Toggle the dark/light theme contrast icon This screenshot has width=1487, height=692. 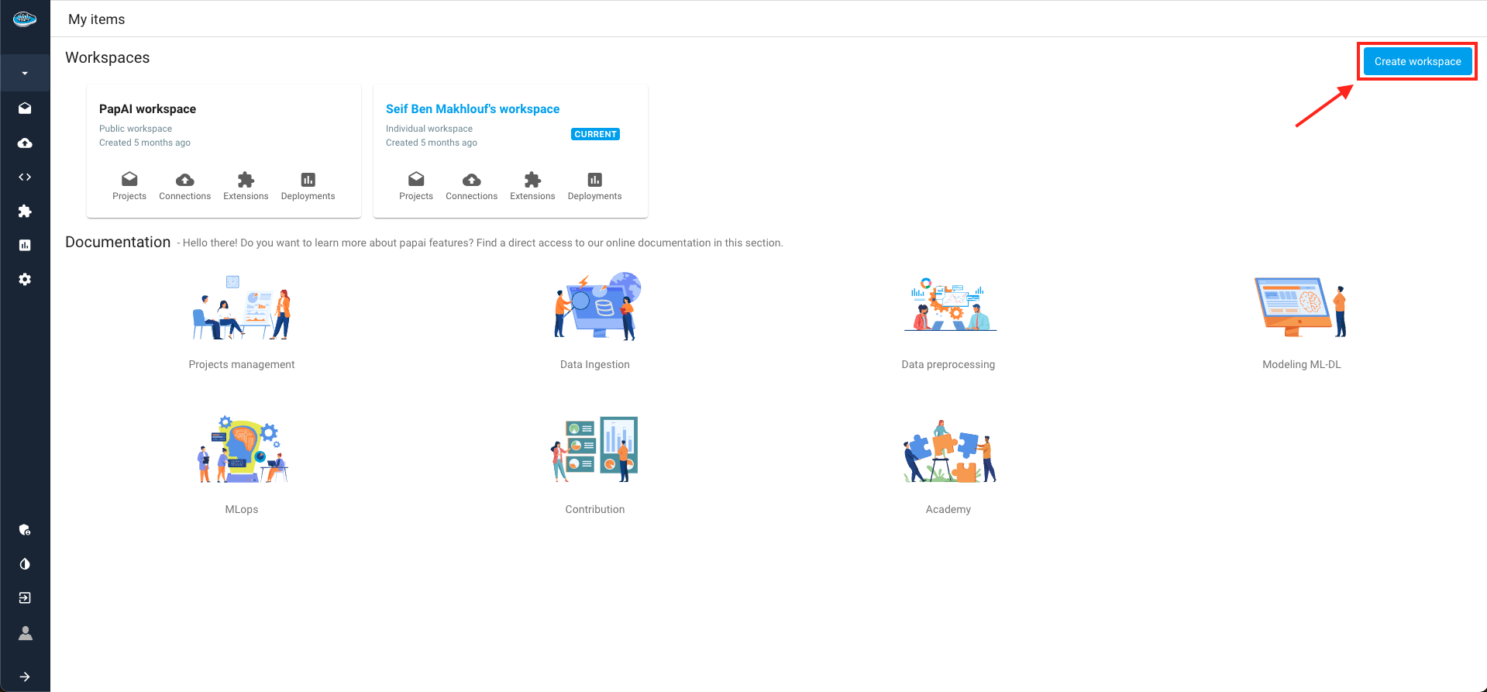[x=25, y=564]
